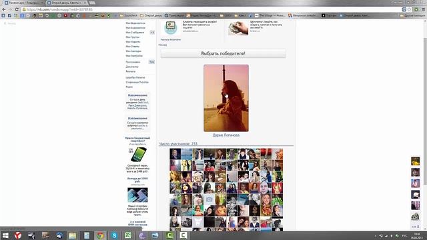
Task: Open Дарья Логинова profile link
Action: 226,135
